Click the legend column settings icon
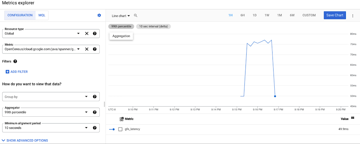The image size is (360, 144). 352,118
